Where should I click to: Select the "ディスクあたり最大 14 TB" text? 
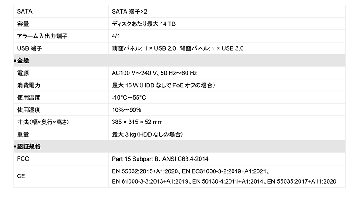click(x=143, y=24)
